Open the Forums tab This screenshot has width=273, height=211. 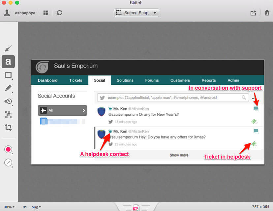(152, 80)
